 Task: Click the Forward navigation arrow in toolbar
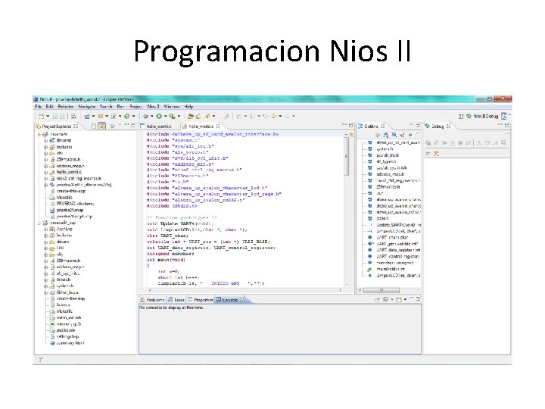288,116
